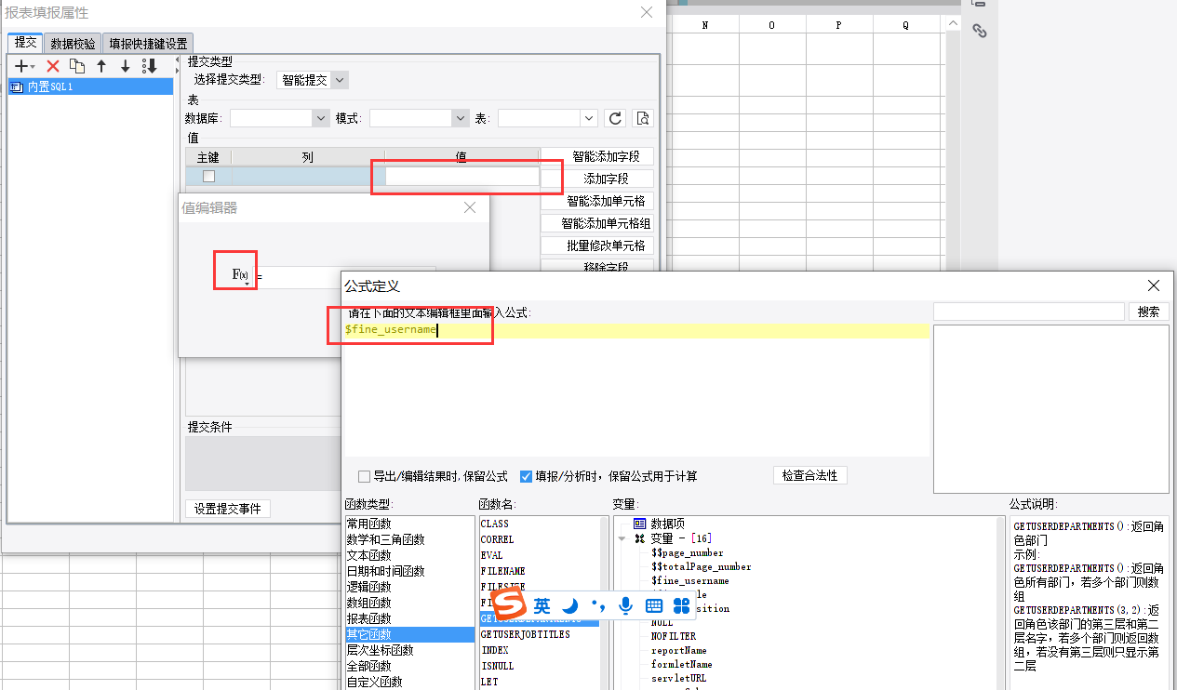Click the formula search input field
Screen dimensions: 1177x690
(1029, 312)
